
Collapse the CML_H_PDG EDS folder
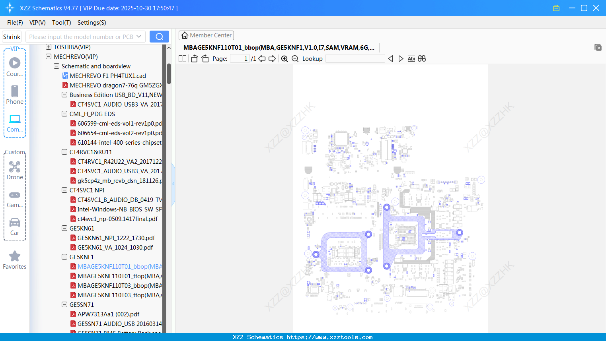tap(64, 114)
